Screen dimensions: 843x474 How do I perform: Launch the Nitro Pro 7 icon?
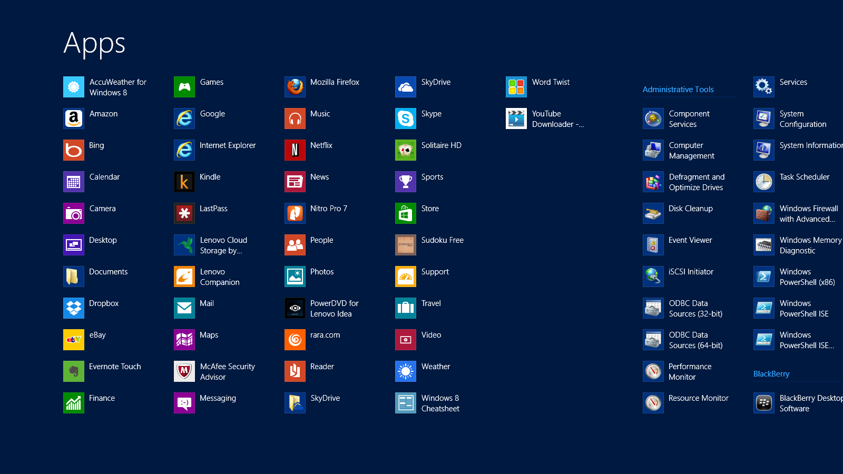click(295, 213)
